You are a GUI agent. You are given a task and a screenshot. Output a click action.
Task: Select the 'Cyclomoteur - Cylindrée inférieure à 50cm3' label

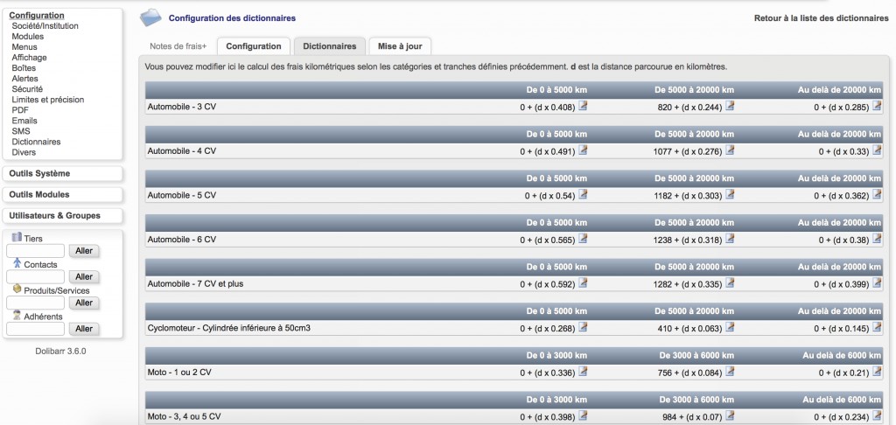pos(228,328)
